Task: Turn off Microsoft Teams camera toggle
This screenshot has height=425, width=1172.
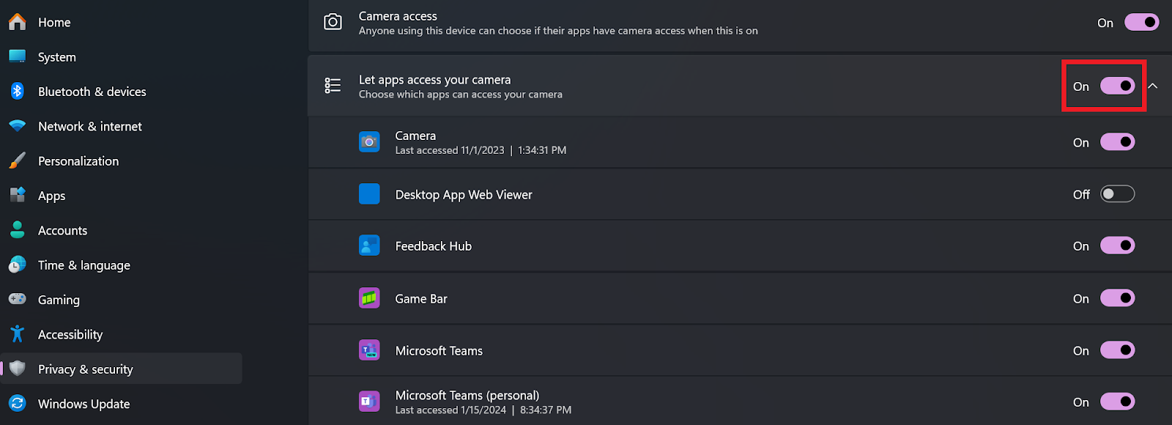Action: coord(1117,350)
